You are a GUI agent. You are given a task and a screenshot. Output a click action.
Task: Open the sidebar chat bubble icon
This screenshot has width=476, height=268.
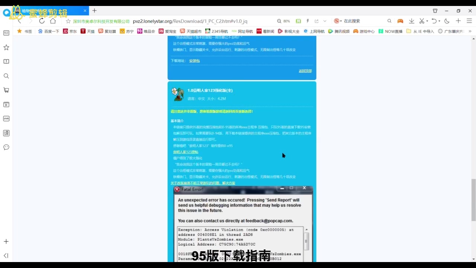tap(6, 147)
